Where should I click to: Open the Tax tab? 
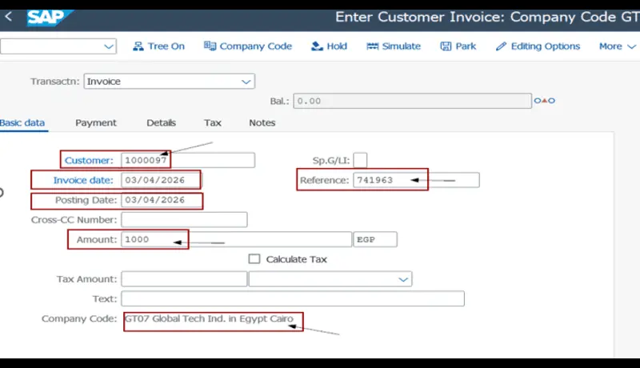point(213,123)
